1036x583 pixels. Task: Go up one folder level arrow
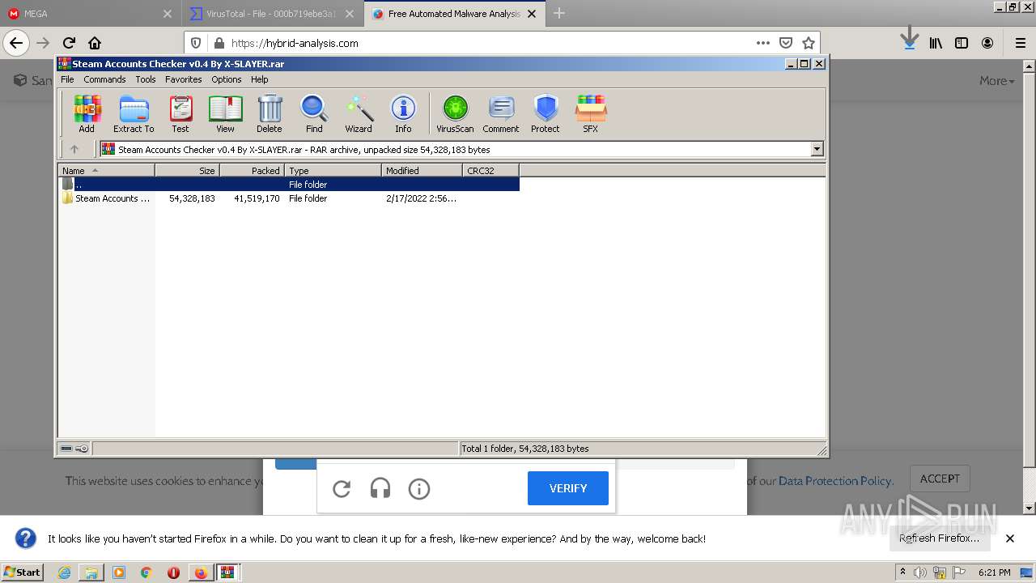(x=74, y=149)
